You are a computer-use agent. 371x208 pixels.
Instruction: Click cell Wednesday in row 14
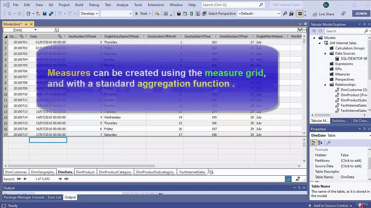coord(125,117)
